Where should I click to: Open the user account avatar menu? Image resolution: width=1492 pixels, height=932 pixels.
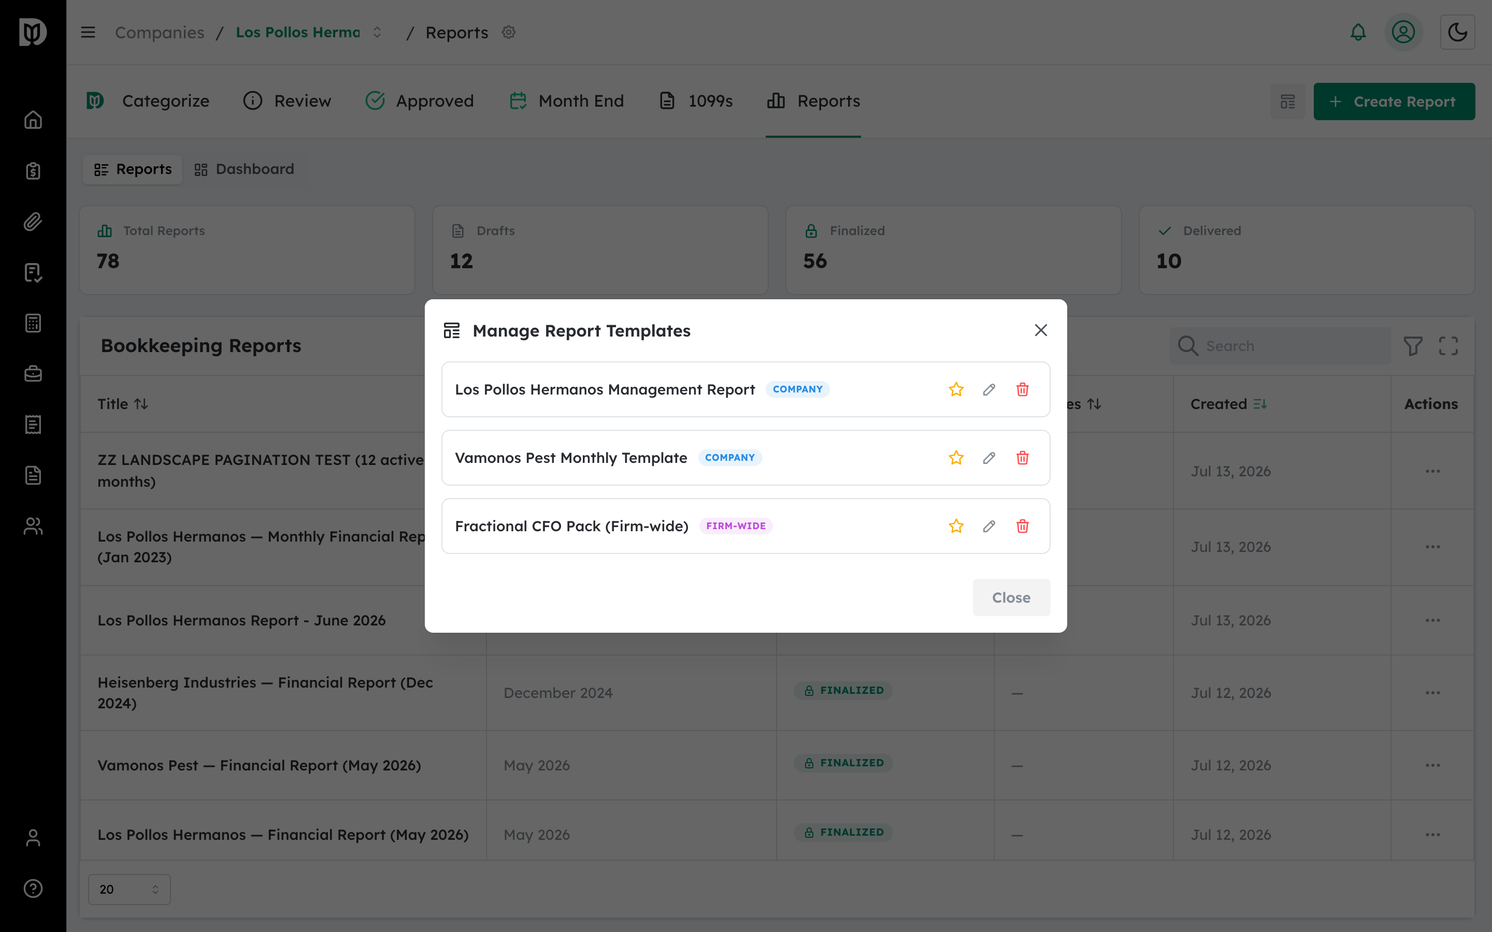[1403, 32]
